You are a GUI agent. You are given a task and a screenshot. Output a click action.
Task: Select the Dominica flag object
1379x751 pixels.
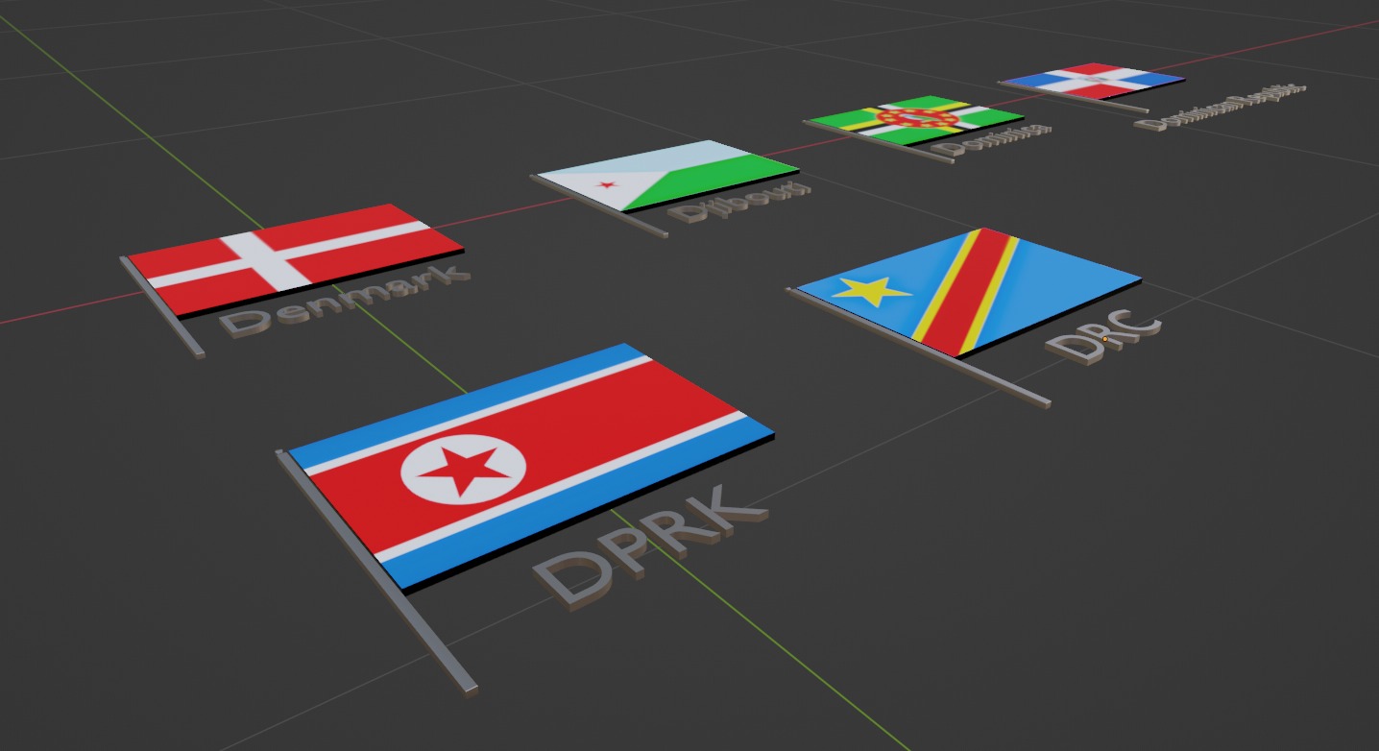click(915, 120)
